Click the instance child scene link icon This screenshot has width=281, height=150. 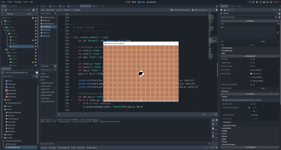pyautogui.click(x=6, y=10)
